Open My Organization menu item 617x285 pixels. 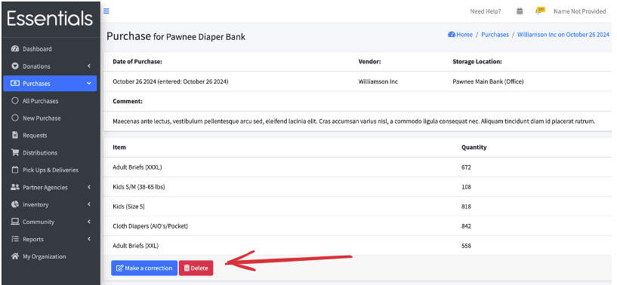[x=50, y=256]
